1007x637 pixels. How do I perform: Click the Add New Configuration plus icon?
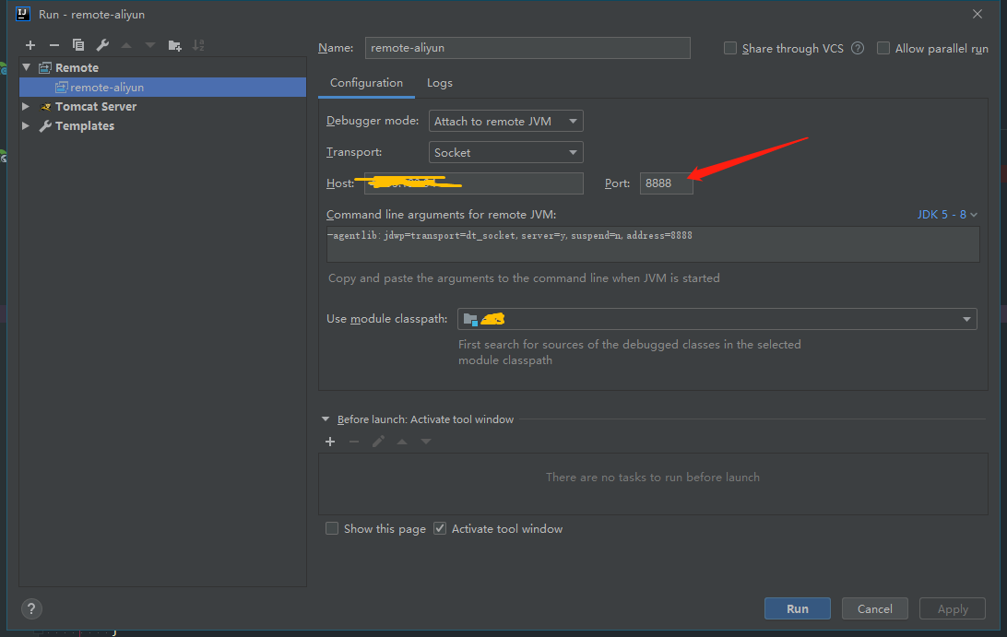click(x=30, y=45)
